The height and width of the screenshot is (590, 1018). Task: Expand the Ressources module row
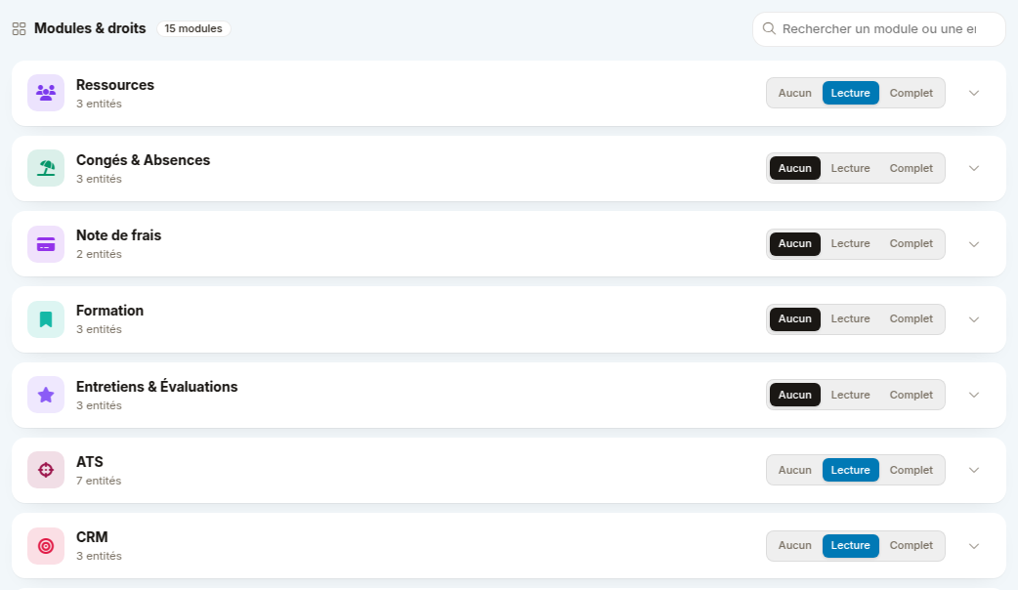click(974, 93)
